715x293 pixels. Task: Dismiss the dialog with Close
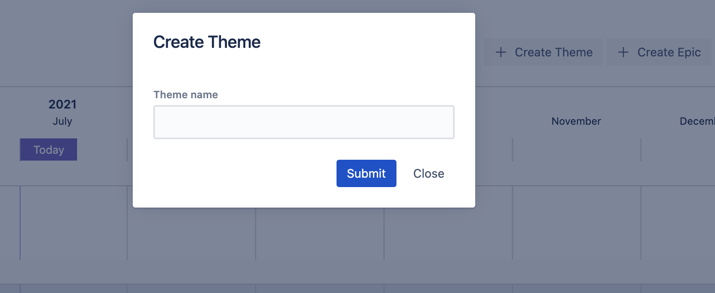click(x=429, y=173)
